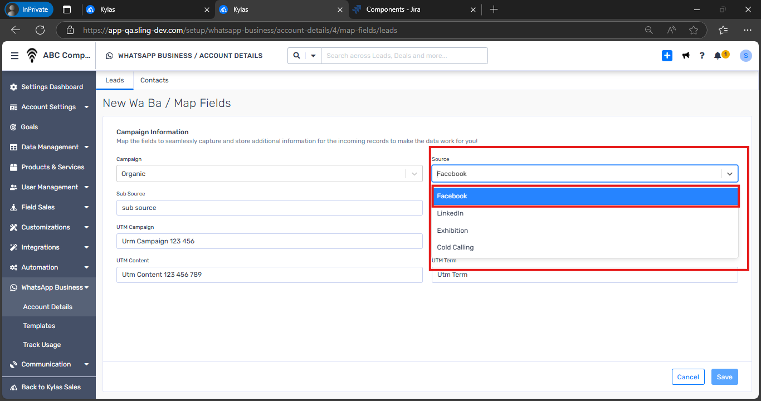Go Back to Kylas Sales
761x401 pixels.
tap(49, 387)
